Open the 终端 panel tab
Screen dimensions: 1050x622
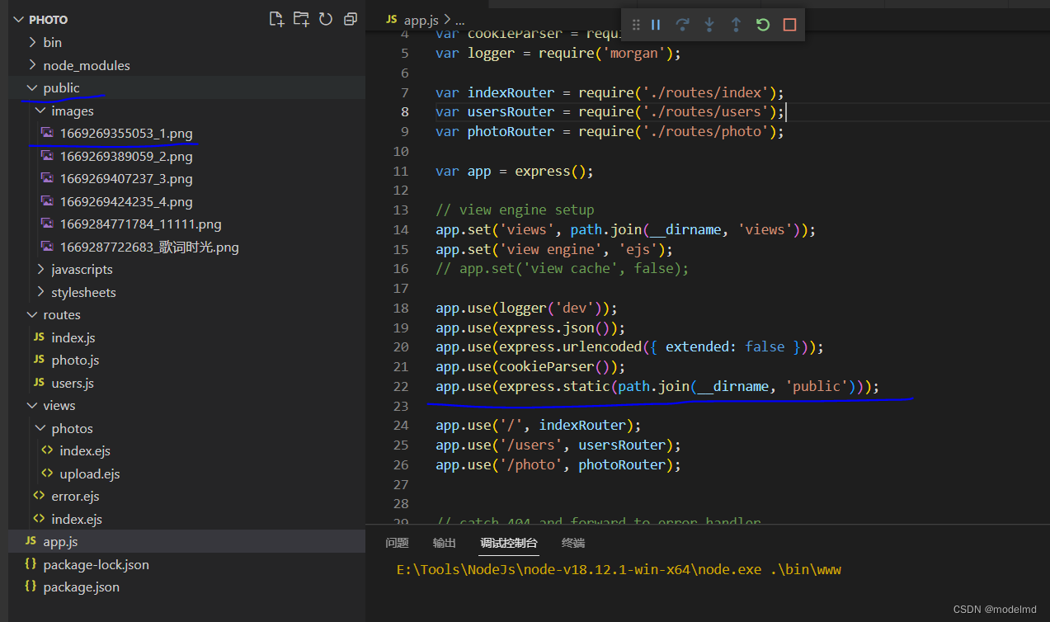[x=573, y=543]
